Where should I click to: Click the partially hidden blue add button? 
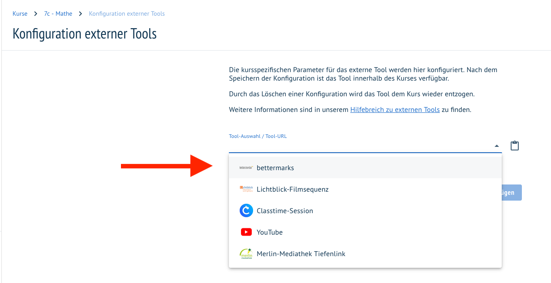click(512, 193)
